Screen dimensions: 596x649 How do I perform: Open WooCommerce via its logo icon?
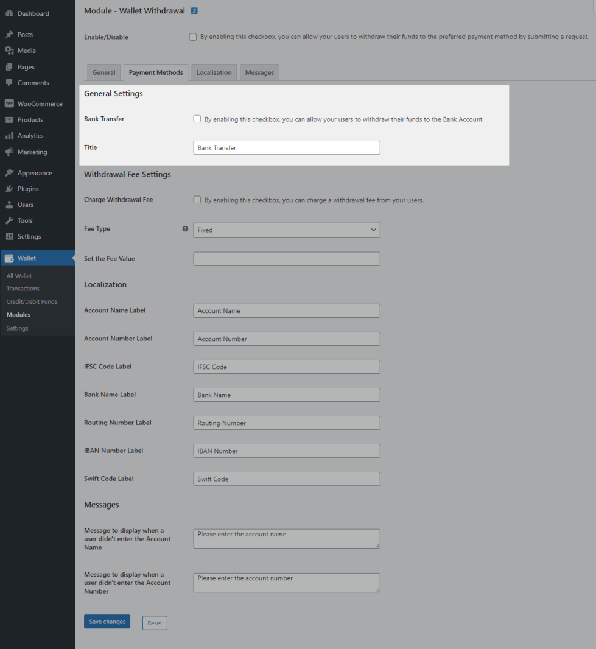pos(9,104)
